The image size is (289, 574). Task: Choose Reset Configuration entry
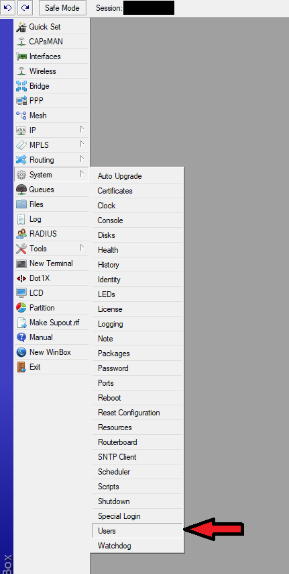coord(137,413)
